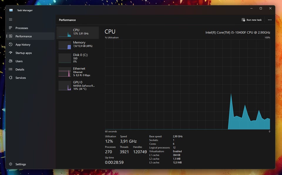Viewport: 282px width, 175px height.
Task: Click the 0:00:28:59 up time value
Action: point(114,162)
